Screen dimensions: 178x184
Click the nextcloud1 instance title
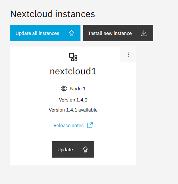[73, 71]
